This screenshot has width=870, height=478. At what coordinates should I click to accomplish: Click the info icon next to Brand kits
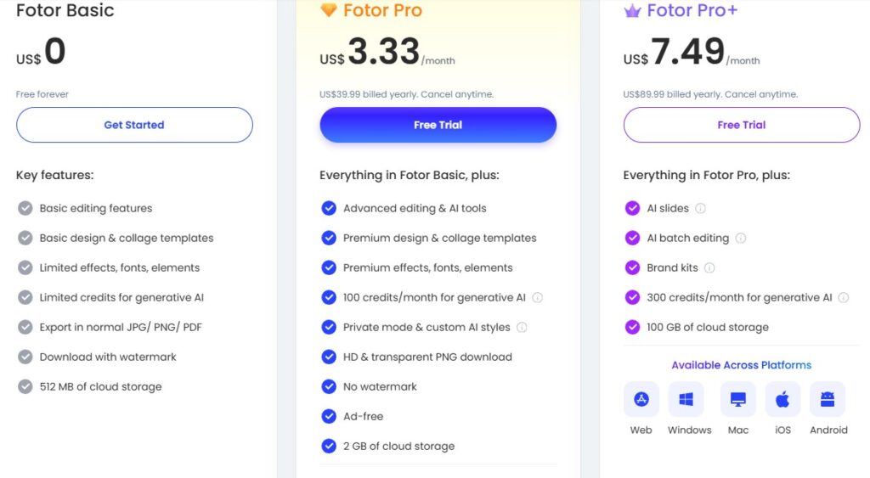click(709, 267)
